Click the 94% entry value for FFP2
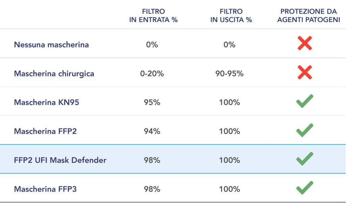346x203 pixels. pyautogui.click(x=152, y=131)
